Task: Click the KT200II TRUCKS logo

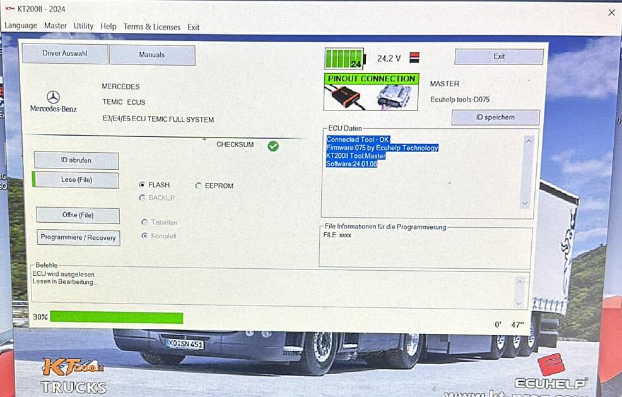Action: click(74, 376)
